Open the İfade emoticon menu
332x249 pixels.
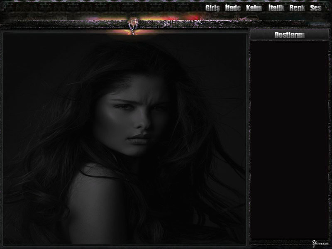pos(232,8)
